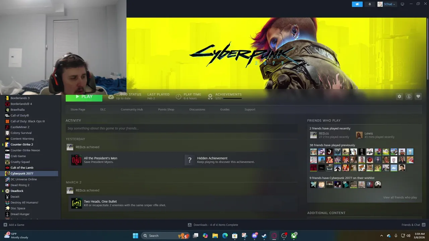
Task: View RED.cs in Friends Who Play
Action: [330, 135]
